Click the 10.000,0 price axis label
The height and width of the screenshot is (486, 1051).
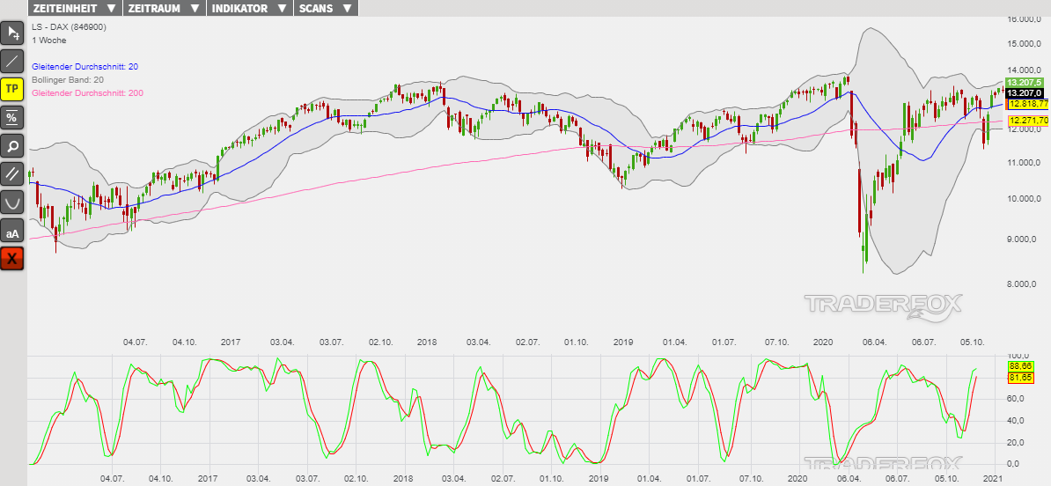1024,199
